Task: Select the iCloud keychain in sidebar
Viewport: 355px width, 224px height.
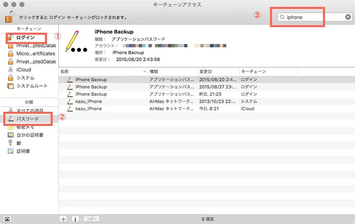Action: [x=23, y=70]
